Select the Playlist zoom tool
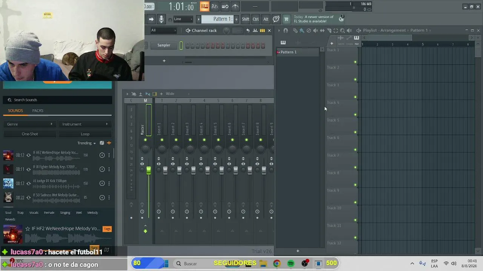This screenshot has height=271, width=483. coord(342,30)
